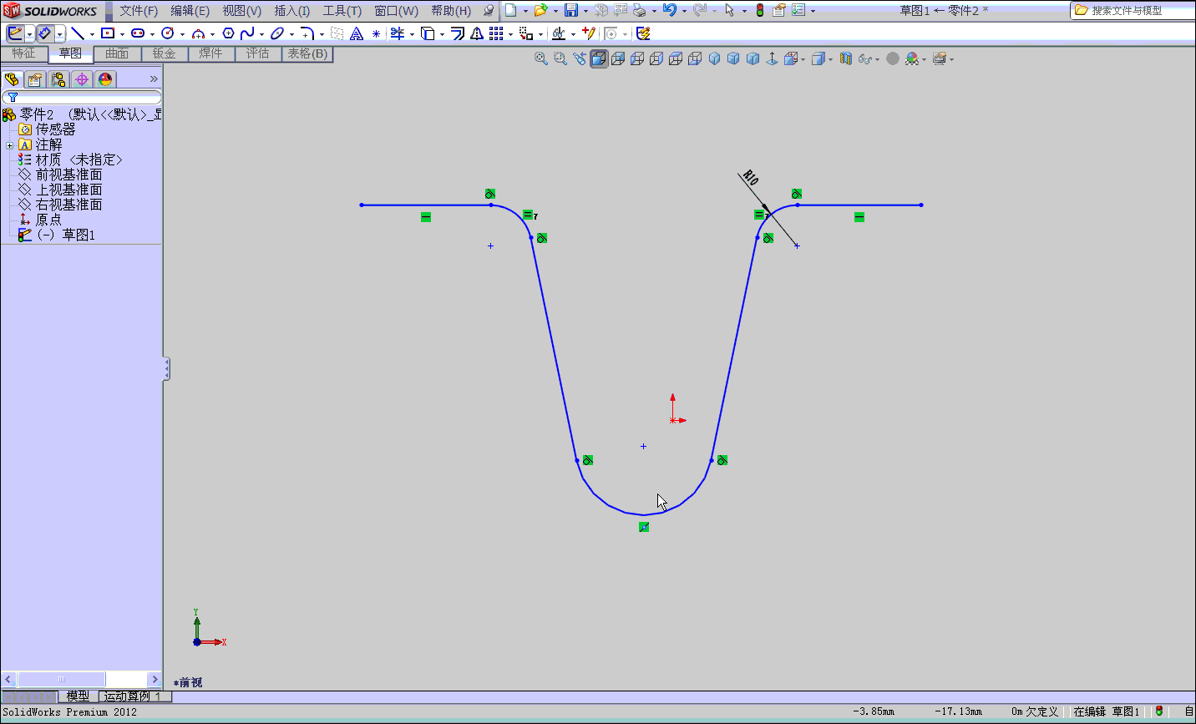1196x724 pixels.
Task: Select the sketch Text tool
Action: [357, 33]
